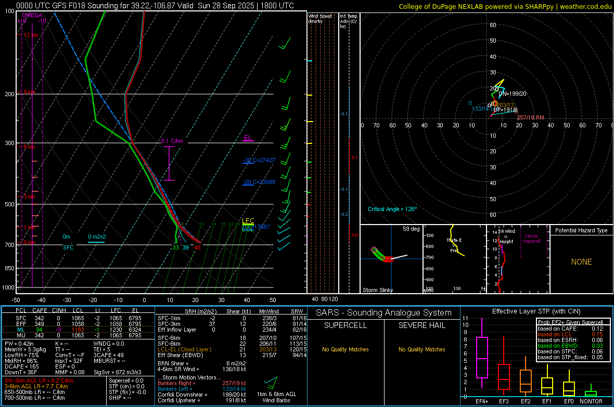Viewport: 614px width, 407px height.
Task: Click the wind barb graphic above '1km & 6km AGL Wind Barbs'
Action: pos(271,383)
